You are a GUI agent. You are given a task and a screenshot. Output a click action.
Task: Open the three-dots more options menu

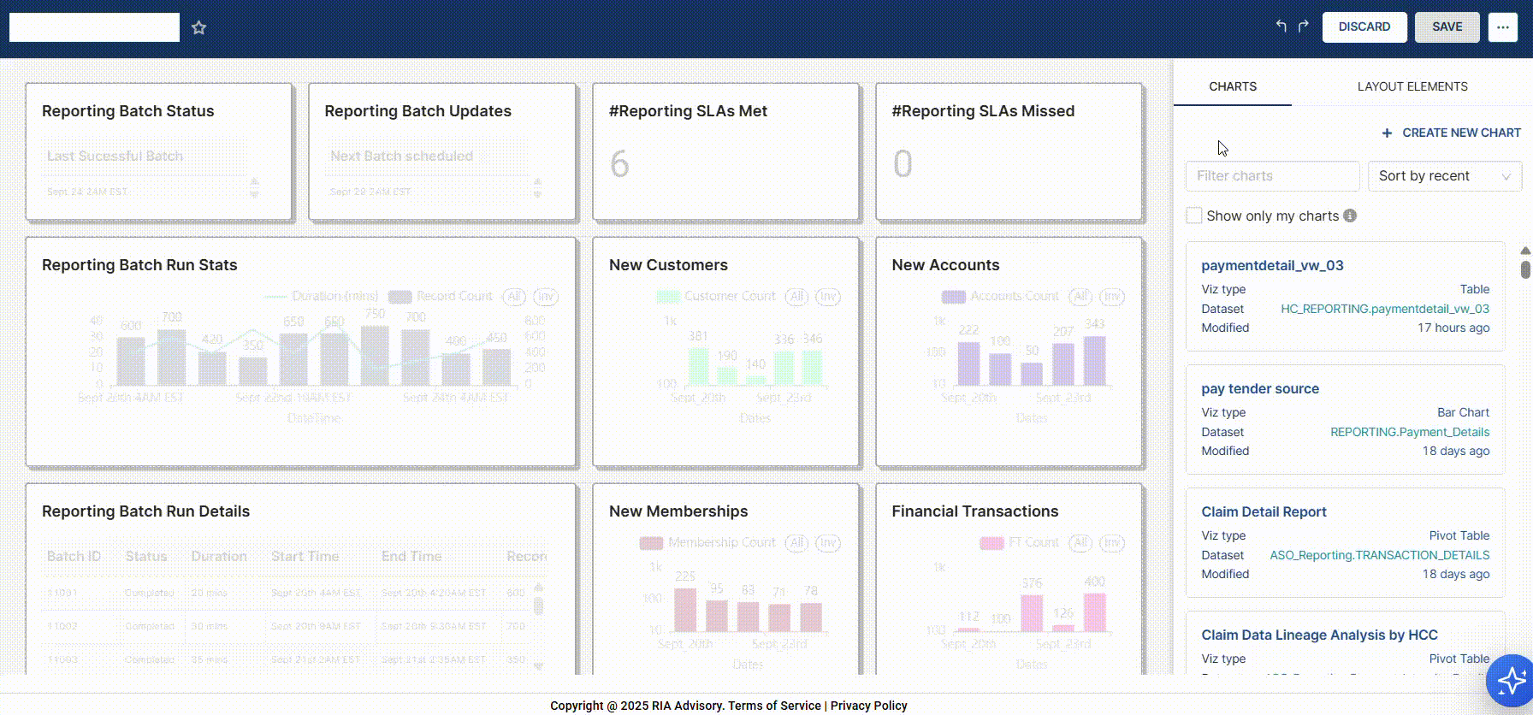click(x=1502, y=27)
